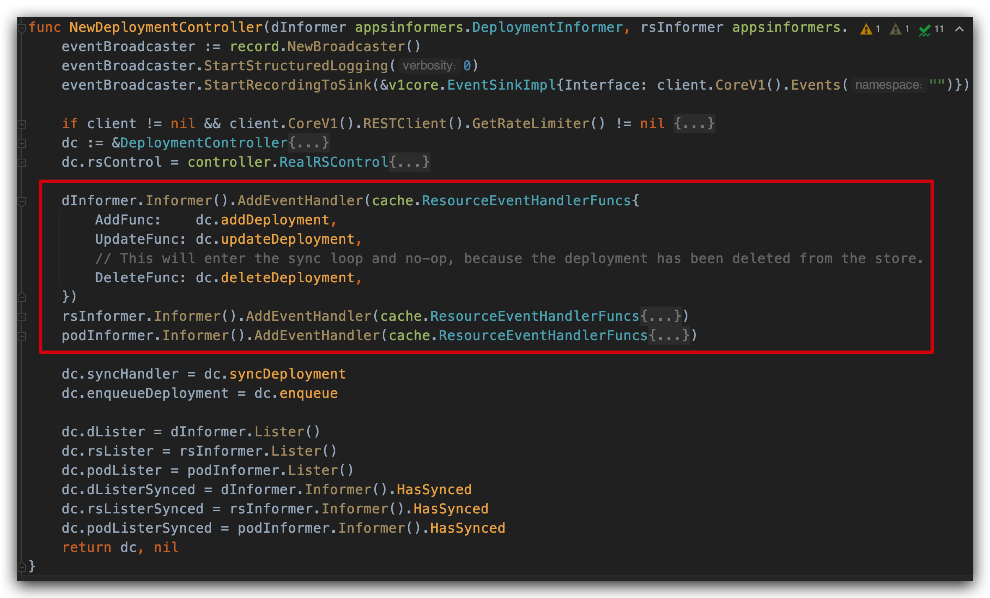Expand gutter plus beside podInformer AddEventHandler
990x598 pixels.
point(22,336)
